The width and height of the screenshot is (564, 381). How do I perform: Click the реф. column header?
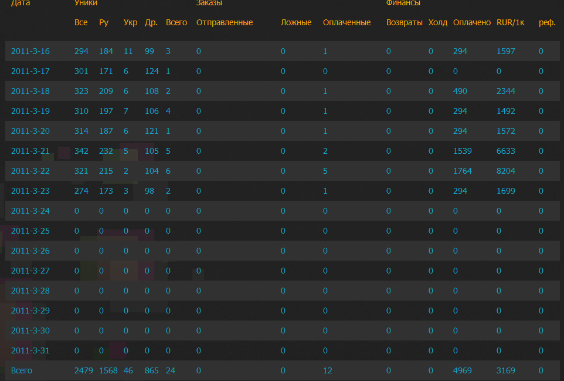545,22
